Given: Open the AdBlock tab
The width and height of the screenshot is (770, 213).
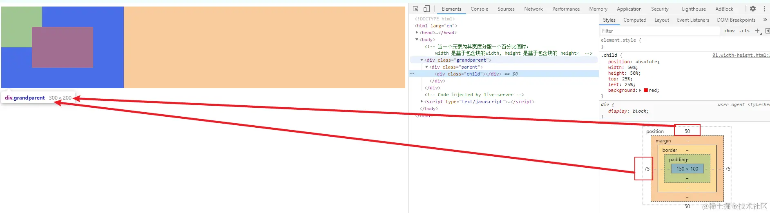Looking at the screenshot, I should pyautogui.click(x=724, y=9).
